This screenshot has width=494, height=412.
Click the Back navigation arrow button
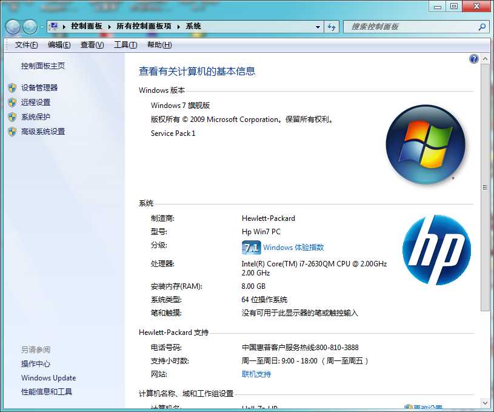click(13, 27)
